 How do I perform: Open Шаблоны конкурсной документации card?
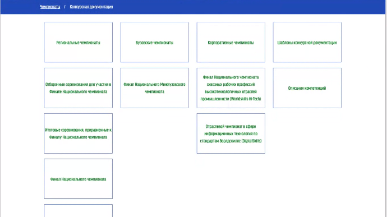[307, 42]
